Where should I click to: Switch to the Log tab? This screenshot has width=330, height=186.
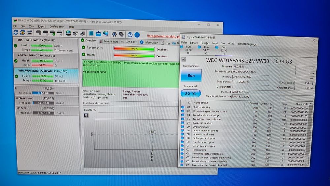click(165, 43)
